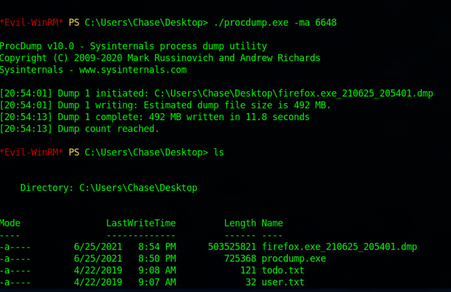Click the 'Estimated dump file size is 492 MB' line
This screenshot has width=451, height=292.
coord(165,105)
